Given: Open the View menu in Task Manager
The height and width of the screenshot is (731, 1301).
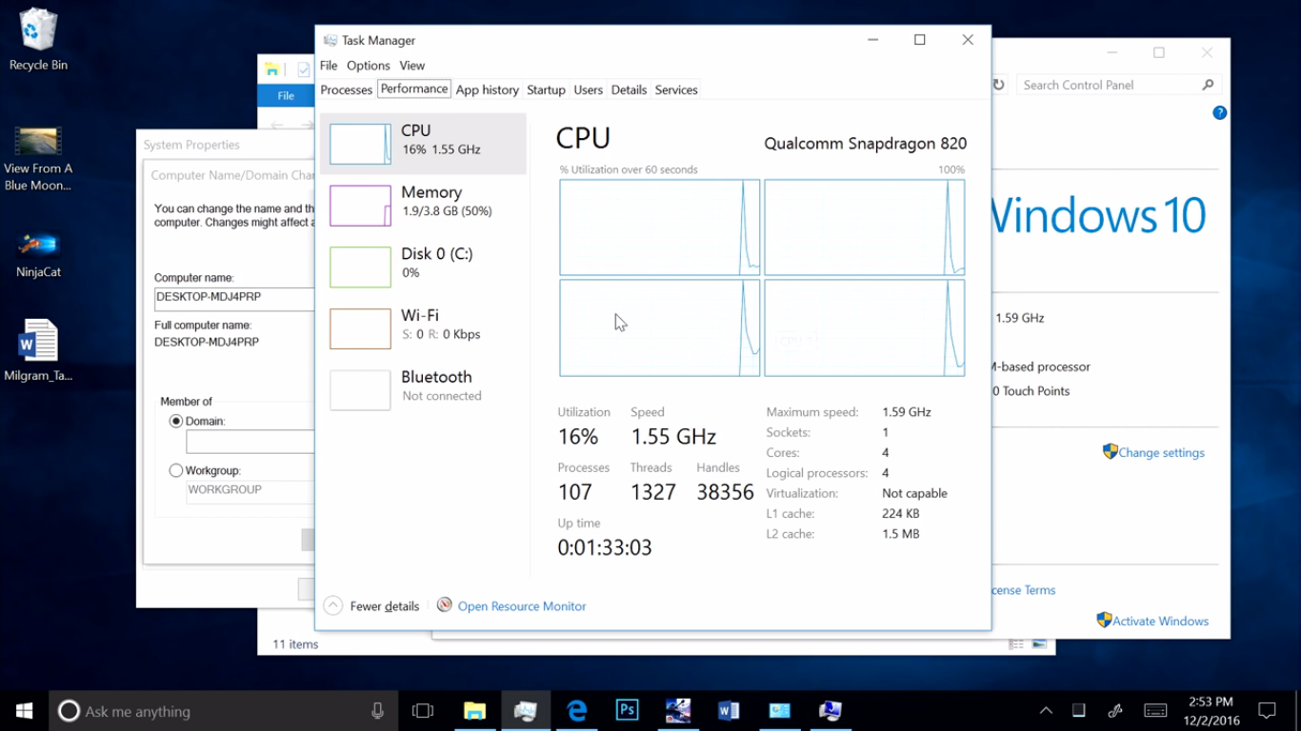Looking at the screenshot, I should pos(411,66).
